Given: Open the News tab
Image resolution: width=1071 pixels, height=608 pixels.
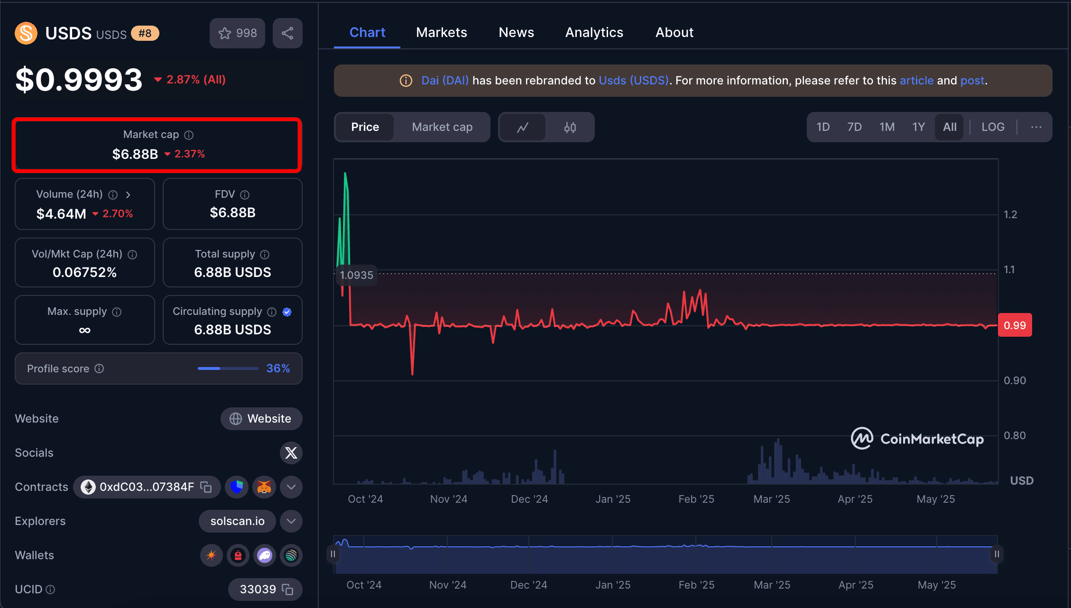Looking at the screenshot, I should (516, 32).
